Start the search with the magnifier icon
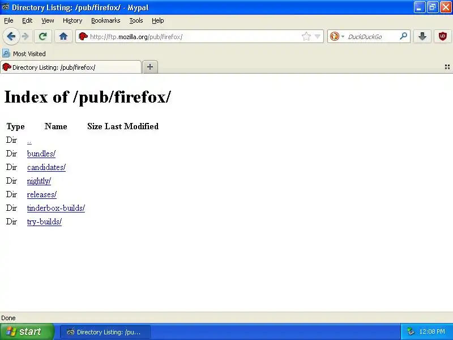This screenshot has height=340, width=453. (403, 36)
